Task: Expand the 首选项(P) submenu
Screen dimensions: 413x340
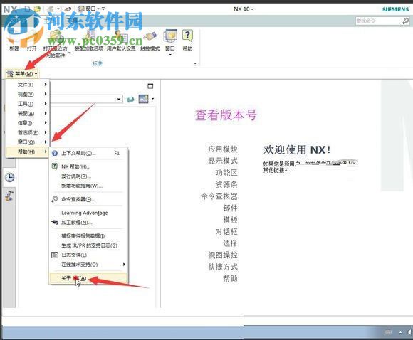Action: coord(28,132)
